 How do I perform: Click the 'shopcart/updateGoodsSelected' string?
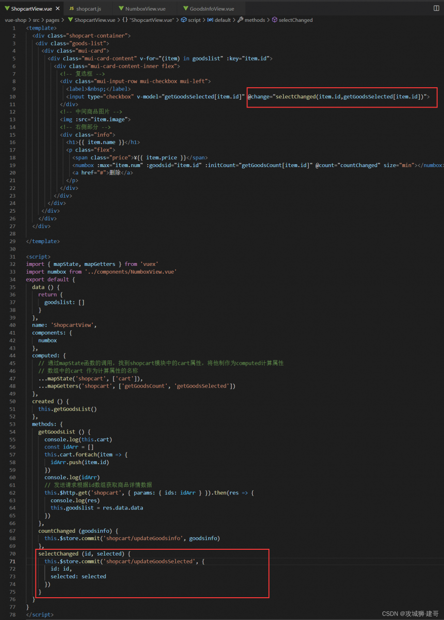148,561
